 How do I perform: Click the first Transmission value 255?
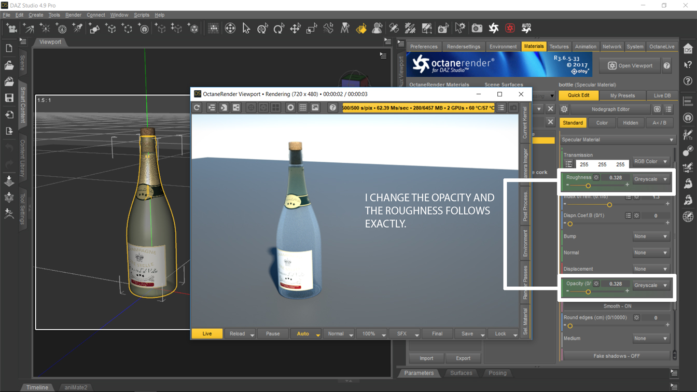(x=584, y=164)
